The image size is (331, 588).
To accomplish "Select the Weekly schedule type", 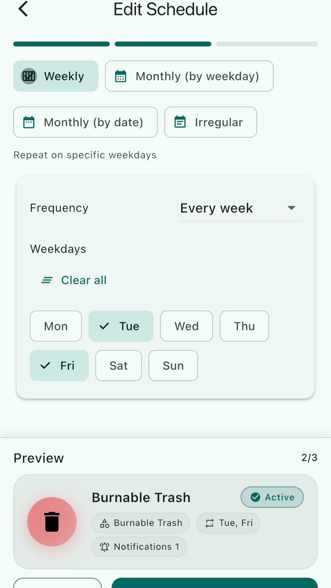I will coord(56,76).
